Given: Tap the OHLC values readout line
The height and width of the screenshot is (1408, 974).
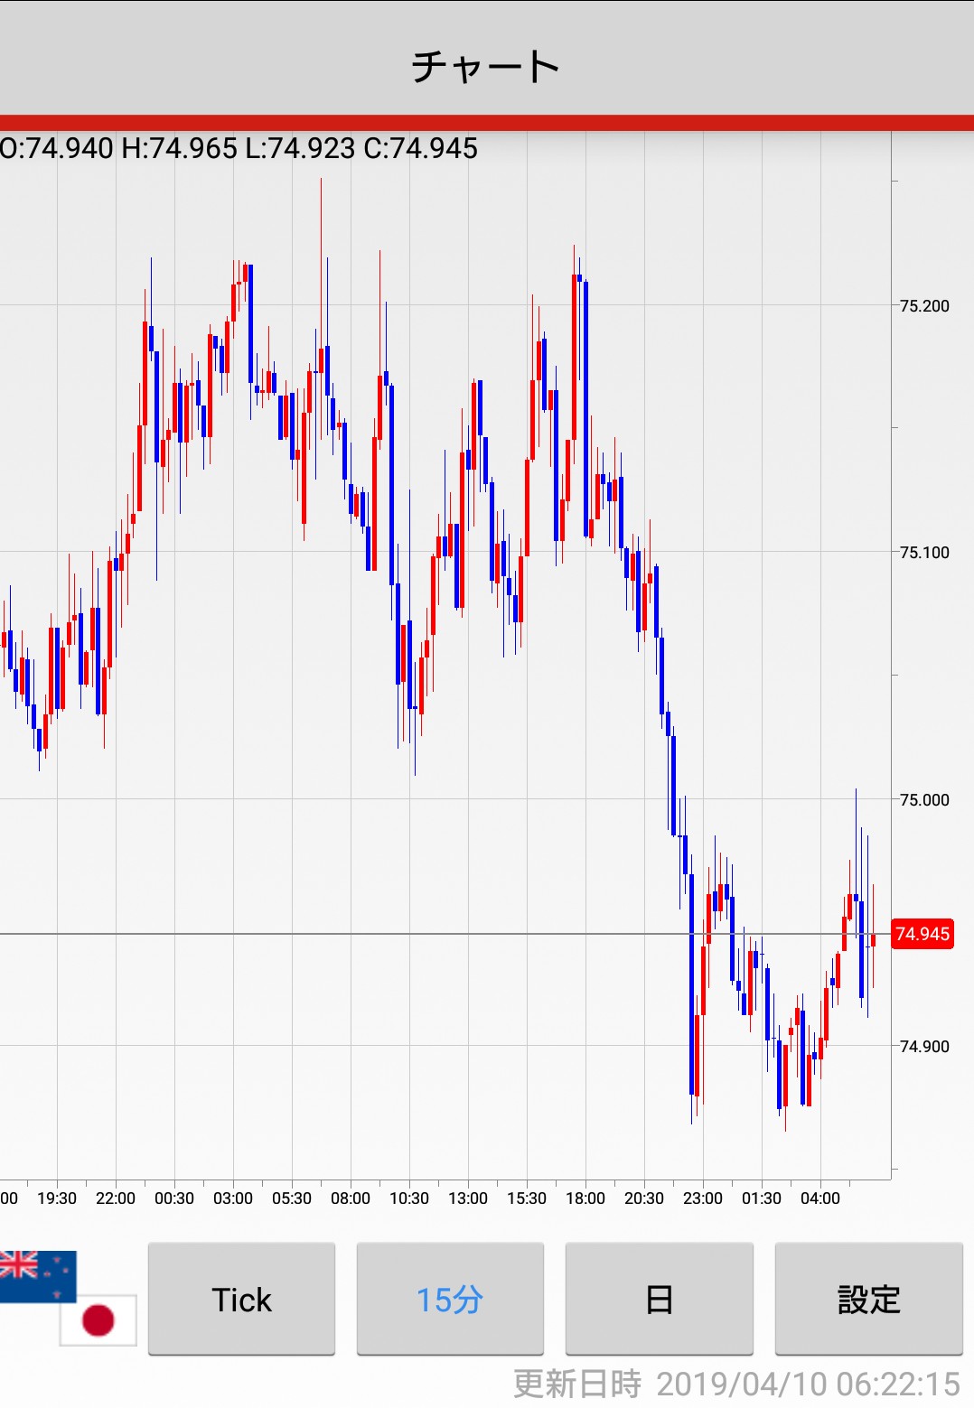Looking at the screenshot, I should [239, 148].
